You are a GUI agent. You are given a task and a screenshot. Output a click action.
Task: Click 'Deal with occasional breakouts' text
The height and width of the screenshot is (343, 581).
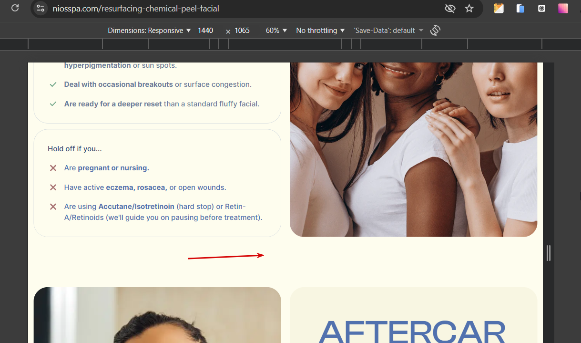tap(119, 84)
